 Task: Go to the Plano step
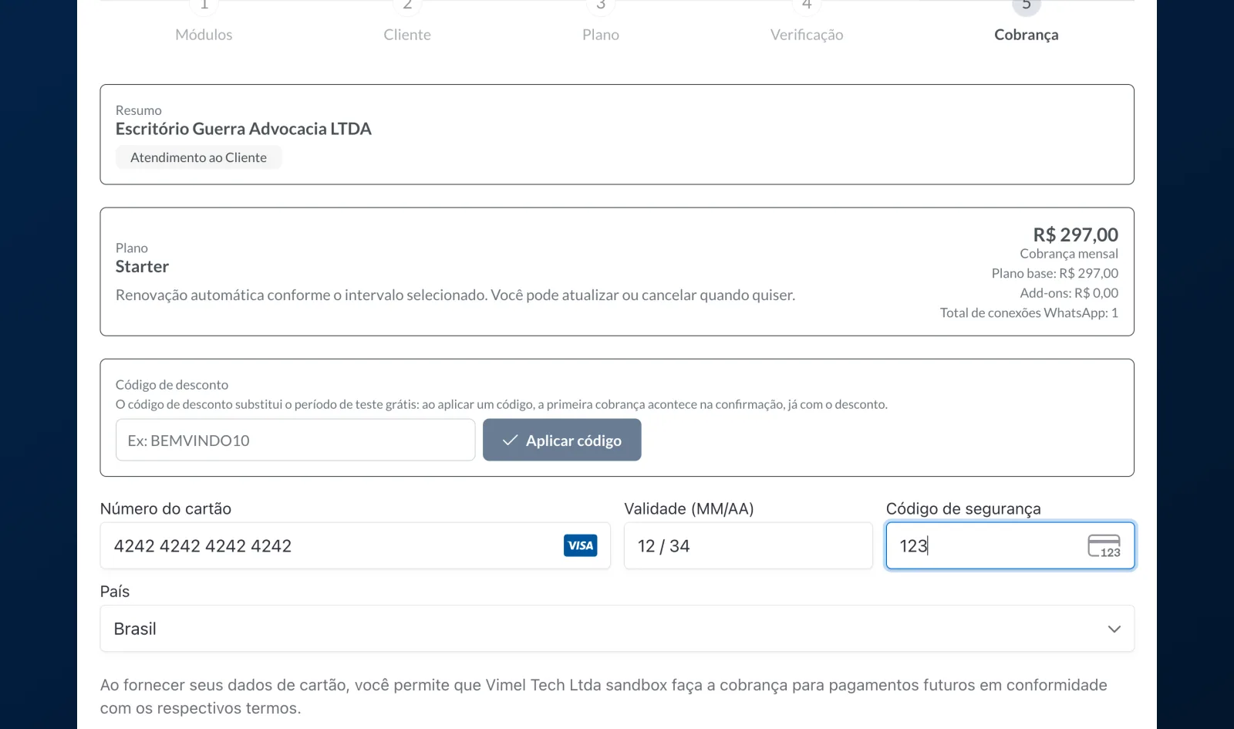coord(601,35)
